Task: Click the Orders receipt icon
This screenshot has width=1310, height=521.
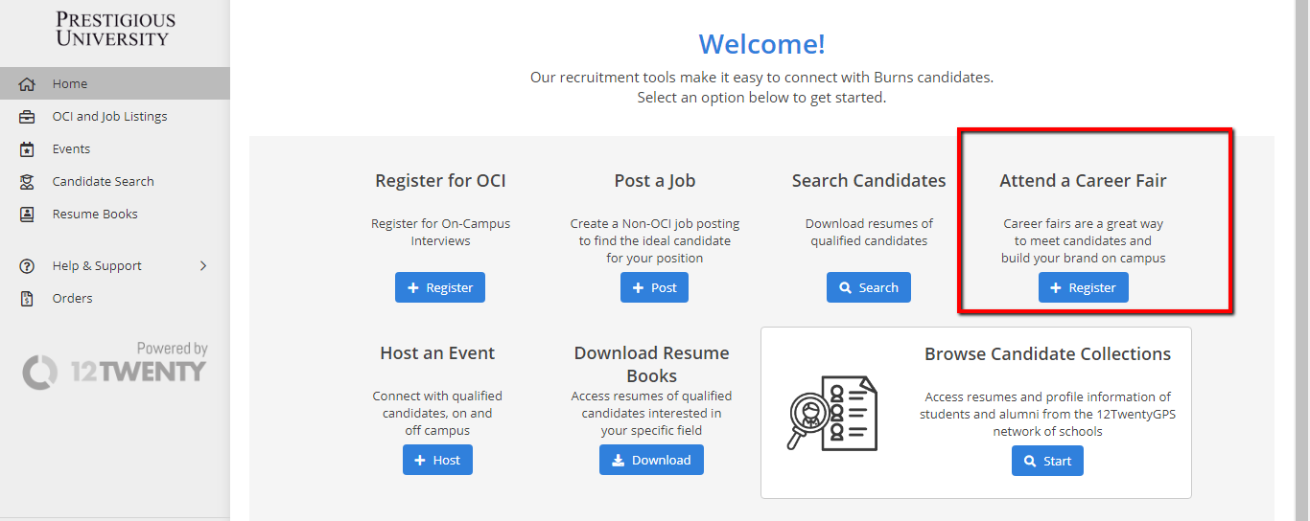Action: tap(27, 299)
